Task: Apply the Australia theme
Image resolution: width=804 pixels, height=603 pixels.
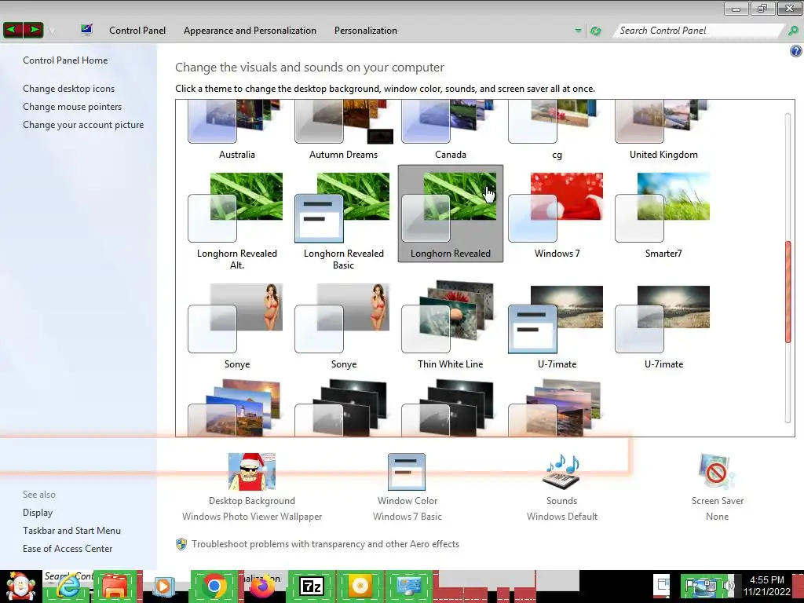Action: (x=236, y=130)
